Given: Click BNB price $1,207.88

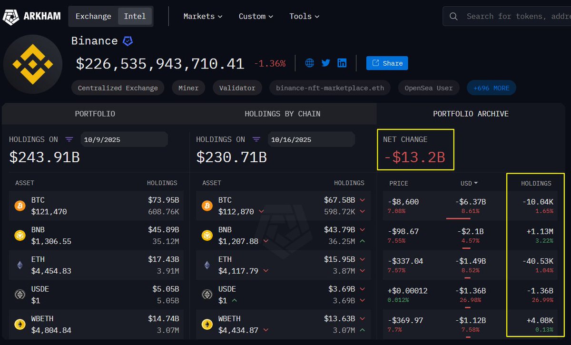Looking at the screenshot, I should (x=238, y=241).
